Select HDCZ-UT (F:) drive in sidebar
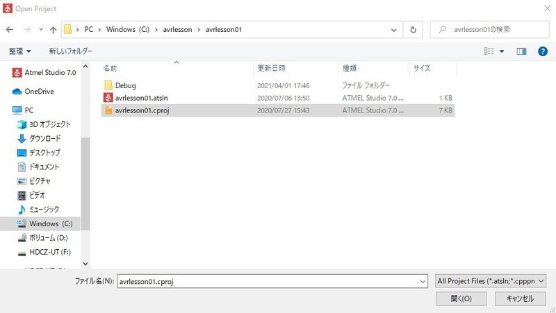This screenshot has width=556, height=313. coord(44,252)
